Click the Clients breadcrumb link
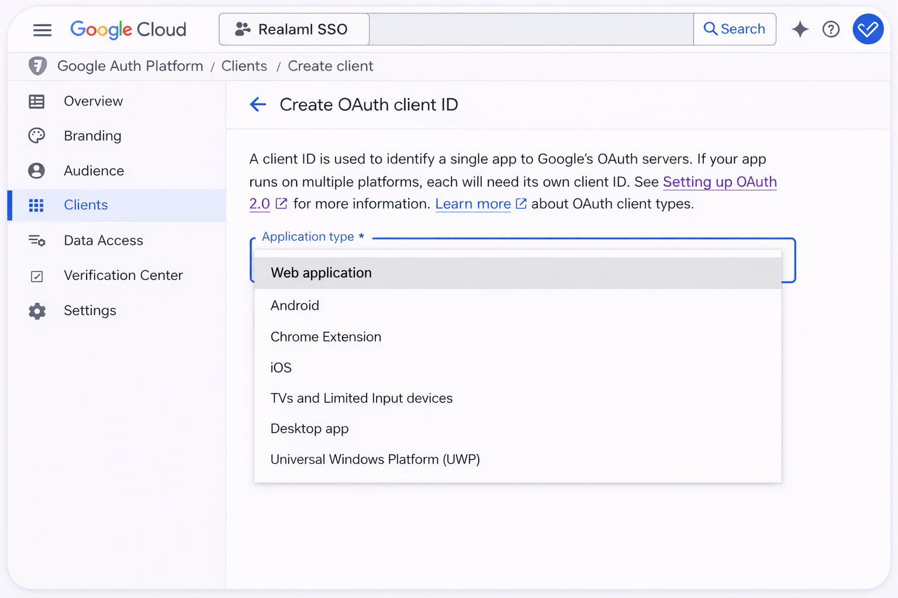 point(244,66)
